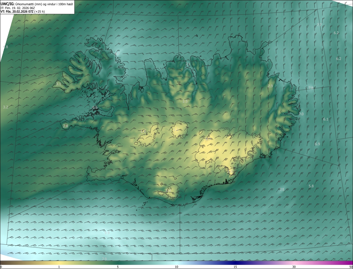The height and width of the screenshot is (269, 353).
Task: Select the 30 label on the color scale
Action: click(294, 267)
